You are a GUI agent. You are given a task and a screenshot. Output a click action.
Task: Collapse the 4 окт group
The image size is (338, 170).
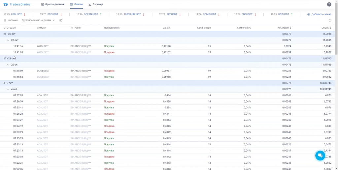8,89
